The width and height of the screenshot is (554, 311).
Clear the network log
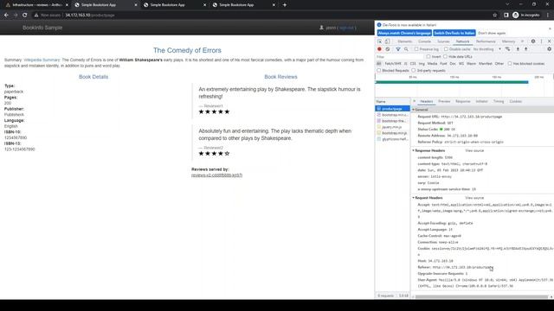[388, 49]
